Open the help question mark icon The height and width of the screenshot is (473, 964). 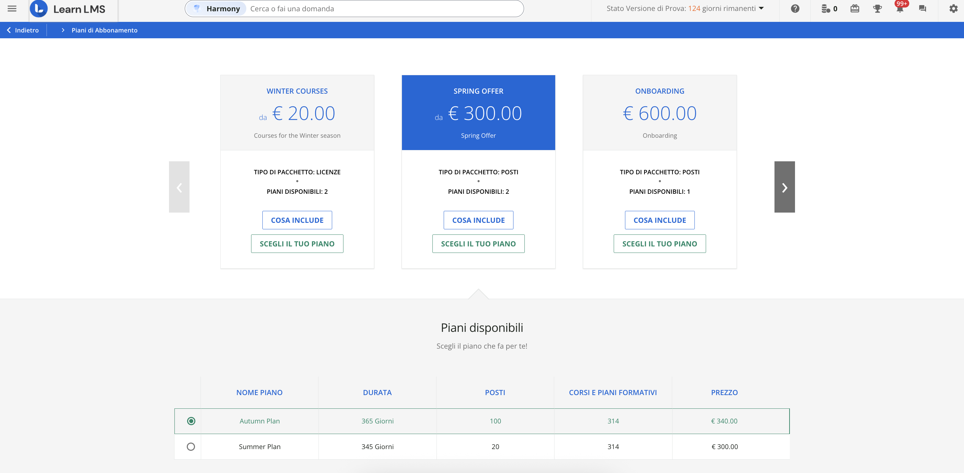[795, 9]
